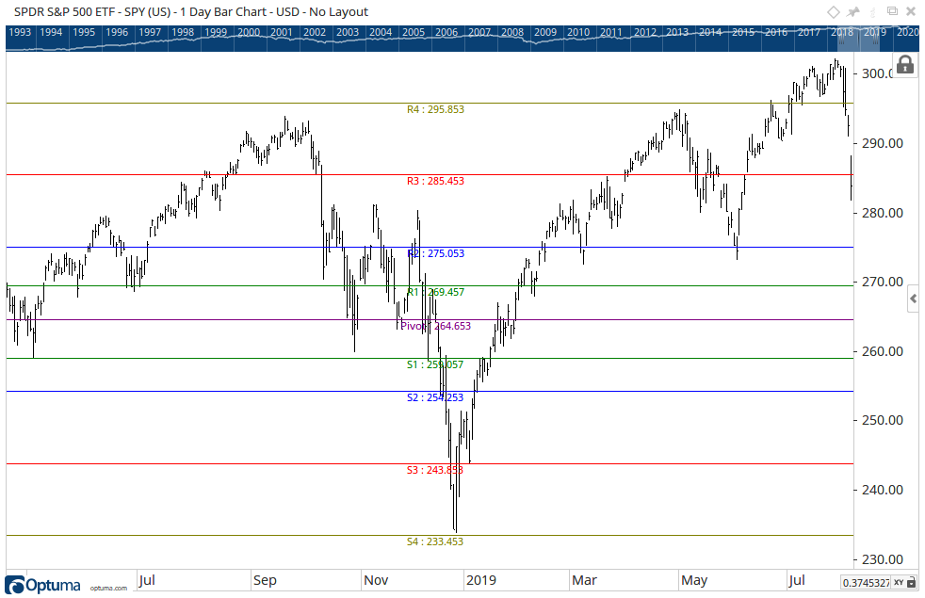Screen dimensions: 925x598
Task: Pin the chart using the pushpin icon
Action: (x=853, y=12)
